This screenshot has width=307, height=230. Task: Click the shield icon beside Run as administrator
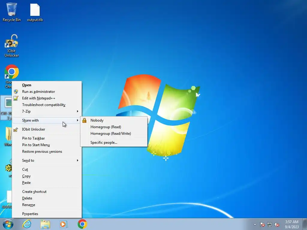click(x=16, y=92)
